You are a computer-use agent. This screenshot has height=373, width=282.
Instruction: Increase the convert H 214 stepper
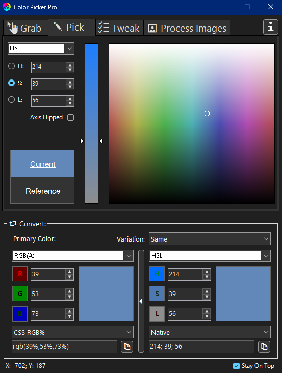pyautogui.click(x=207, y=272)
